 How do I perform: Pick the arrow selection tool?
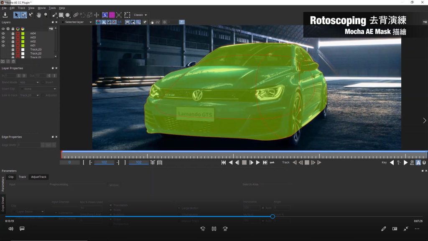(x=17, y=15)
